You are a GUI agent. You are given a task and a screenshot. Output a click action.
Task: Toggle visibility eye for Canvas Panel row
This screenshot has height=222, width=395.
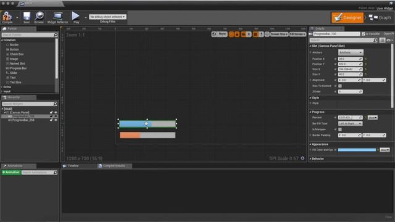[56, 112]
